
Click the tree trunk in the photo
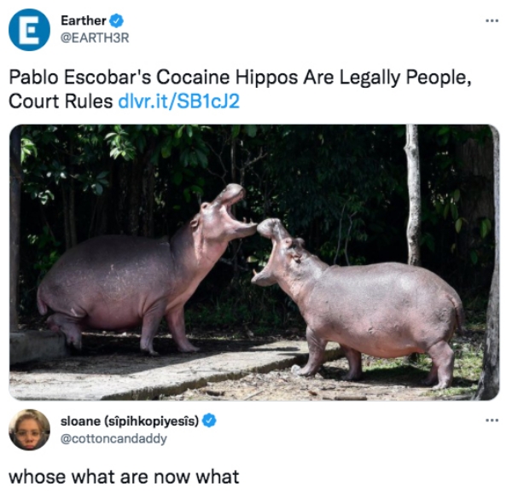pos(413,194)
